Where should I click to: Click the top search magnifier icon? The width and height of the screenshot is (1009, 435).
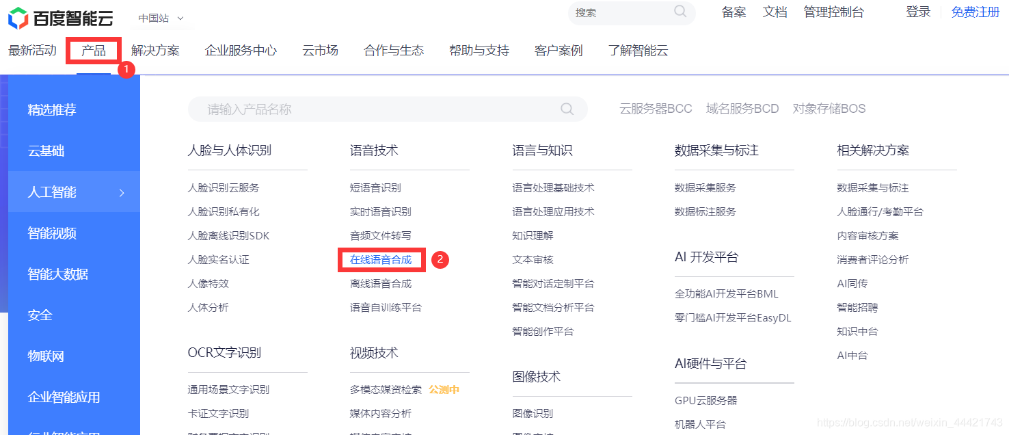(679, 12)
